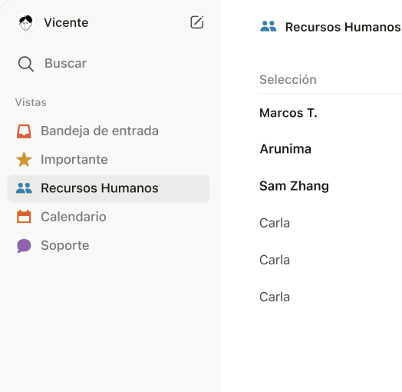Click the Calendario calendar icon
This screenshot has height=392, width=402.
tap(24, 216)
